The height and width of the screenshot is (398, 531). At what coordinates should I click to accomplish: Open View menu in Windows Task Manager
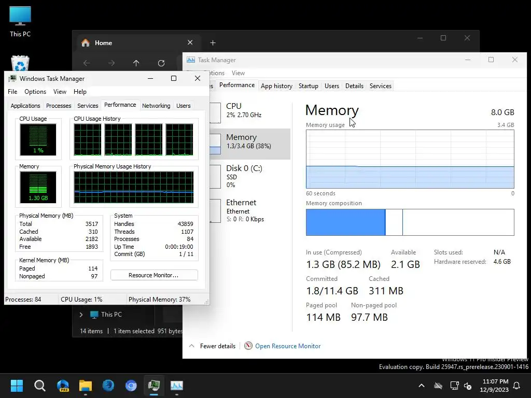(60, 92)
